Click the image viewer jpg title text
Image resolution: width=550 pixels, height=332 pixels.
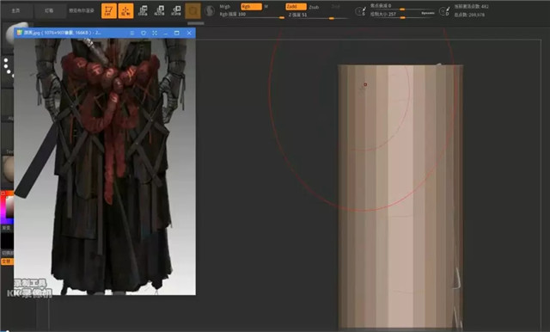[63, 33]
